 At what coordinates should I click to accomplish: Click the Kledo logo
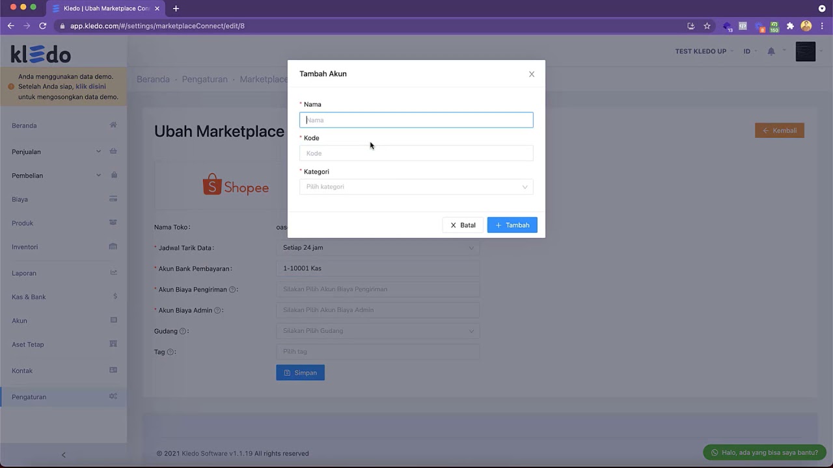click(x=40, y=54)
